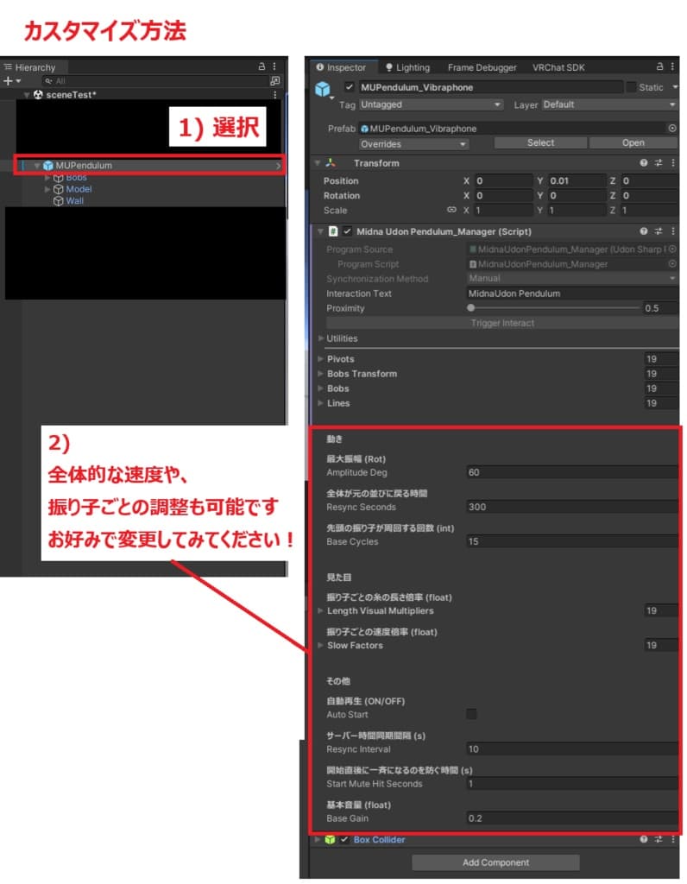
Task: Open the Layer Default dropdown
Action: point(609,104)
